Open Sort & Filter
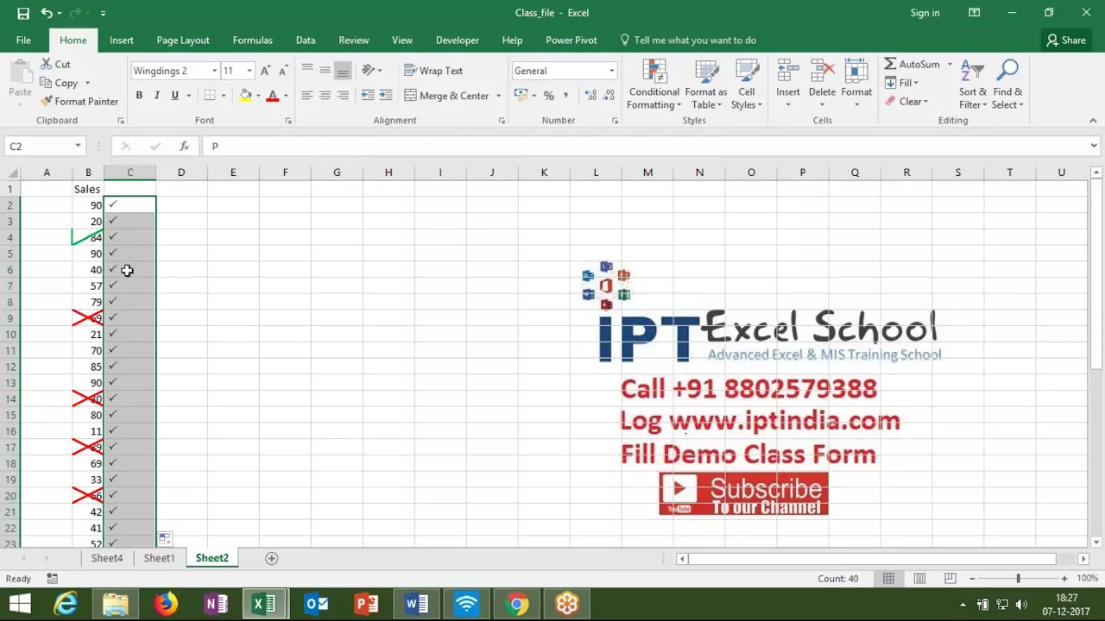The image size is (1105, 621). (973, 85)
